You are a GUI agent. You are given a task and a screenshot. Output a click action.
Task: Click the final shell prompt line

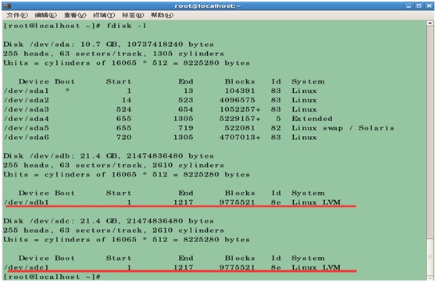(52, 277)
